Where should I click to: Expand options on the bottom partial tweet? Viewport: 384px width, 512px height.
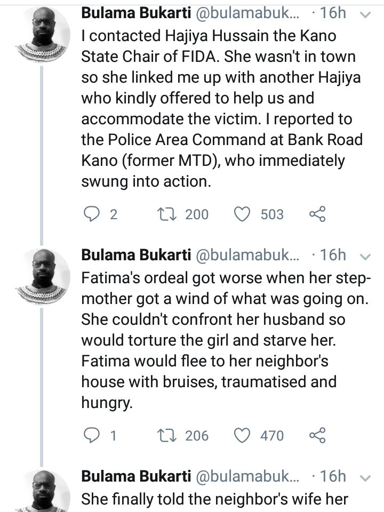(365, 477)
